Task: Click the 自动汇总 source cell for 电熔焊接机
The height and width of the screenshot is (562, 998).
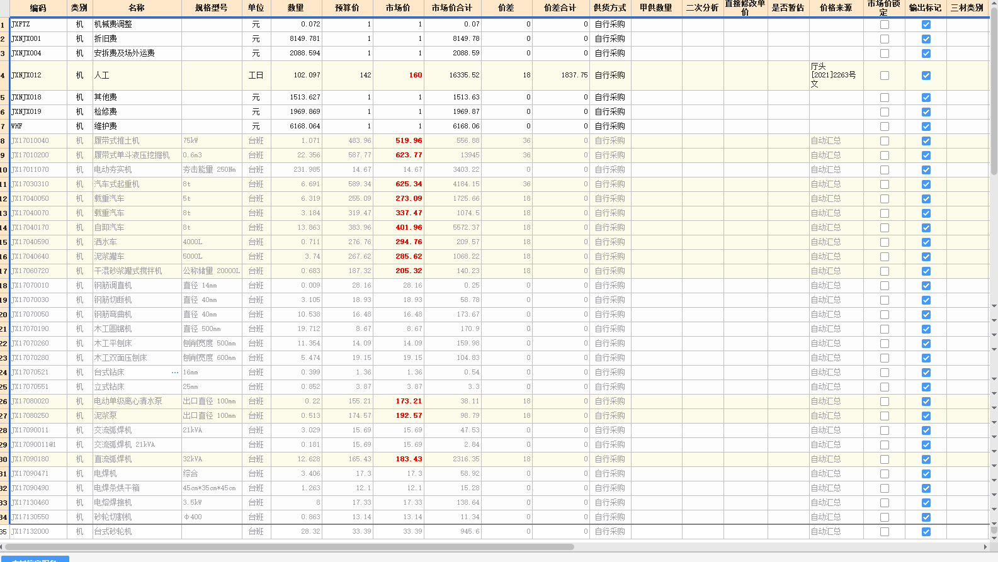Action: (836, 503)
